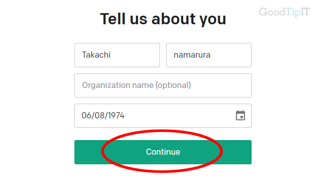Click the GoodTipIT watermark logo
The image size is (324, 182).
pos(285,12)
